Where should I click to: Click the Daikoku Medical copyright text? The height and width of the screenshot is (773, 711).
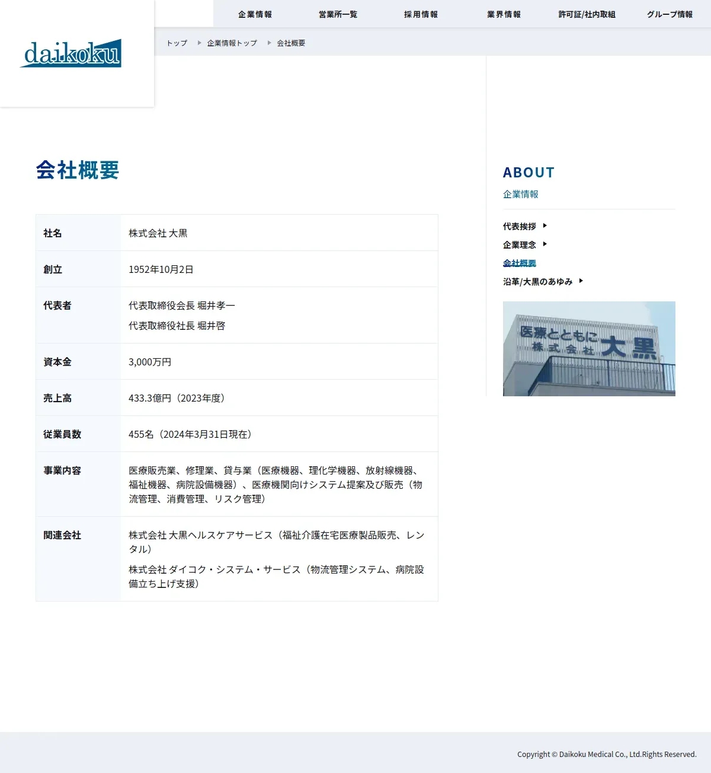coord(607,754)
